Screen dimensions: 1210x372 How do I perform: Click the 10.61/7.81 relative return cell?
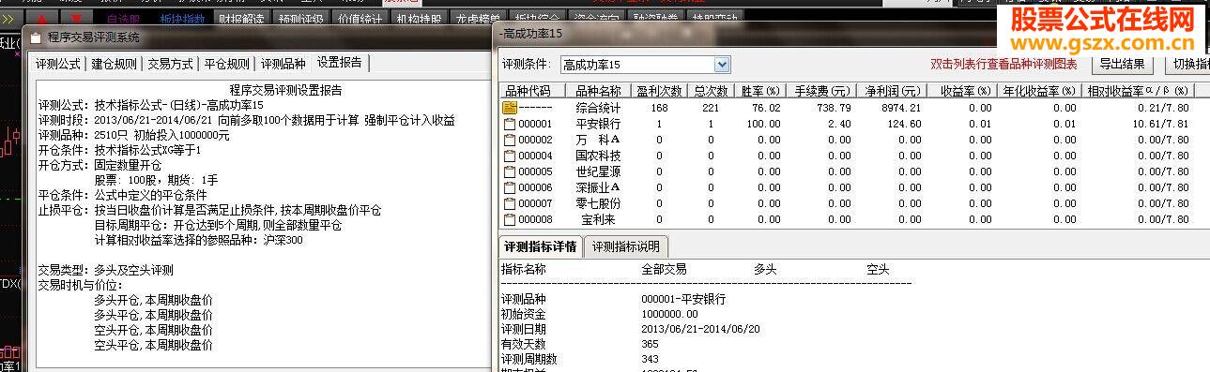tap(1160, 124)
